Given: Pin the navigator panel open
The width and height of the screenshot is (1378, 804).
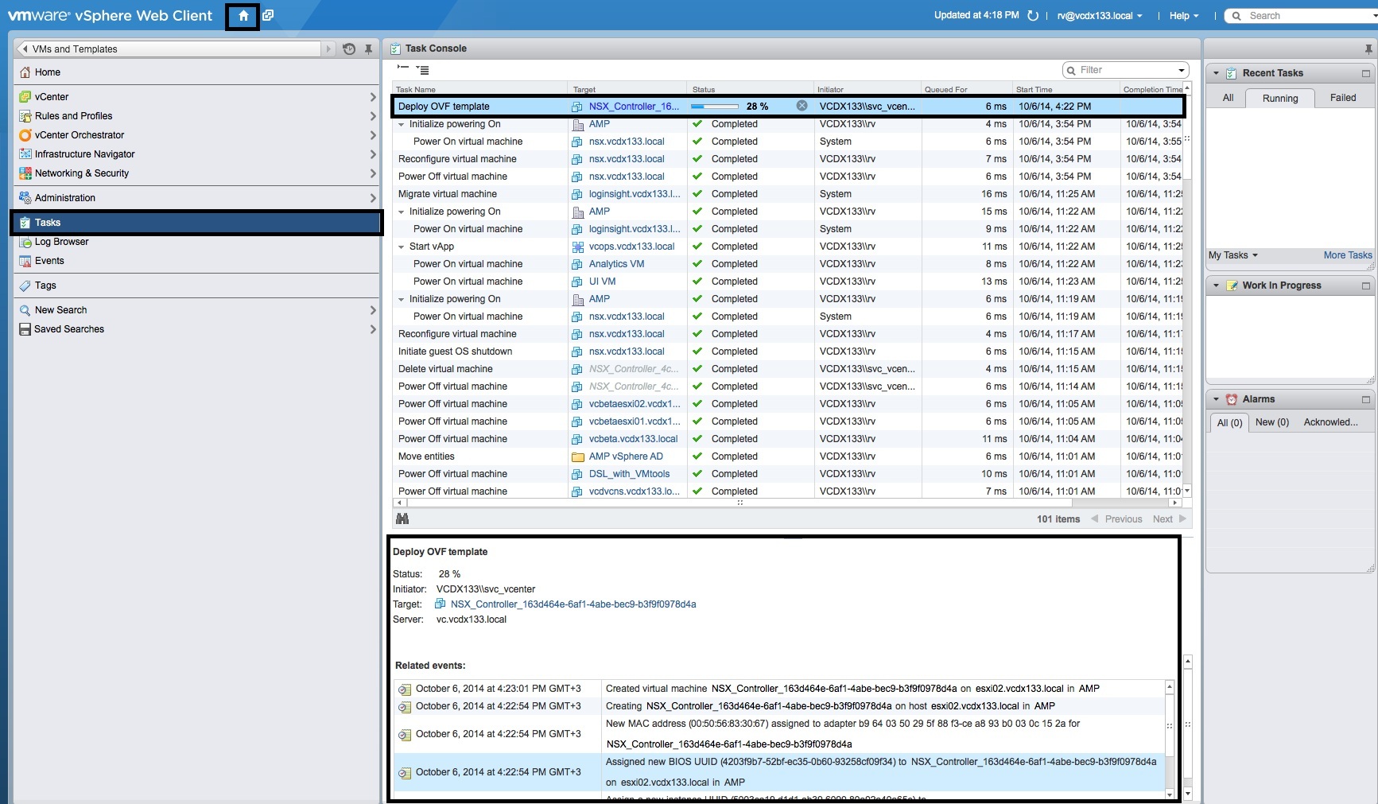Looking at the screenshot, I should (x=367, y=49).
